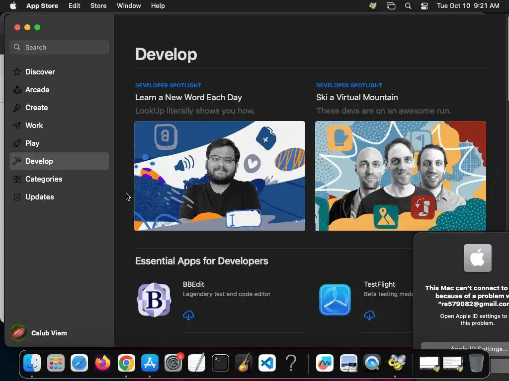Screen dimensions: 509x381
Task: Open the Store menu
Action: (x=98, y=6)
